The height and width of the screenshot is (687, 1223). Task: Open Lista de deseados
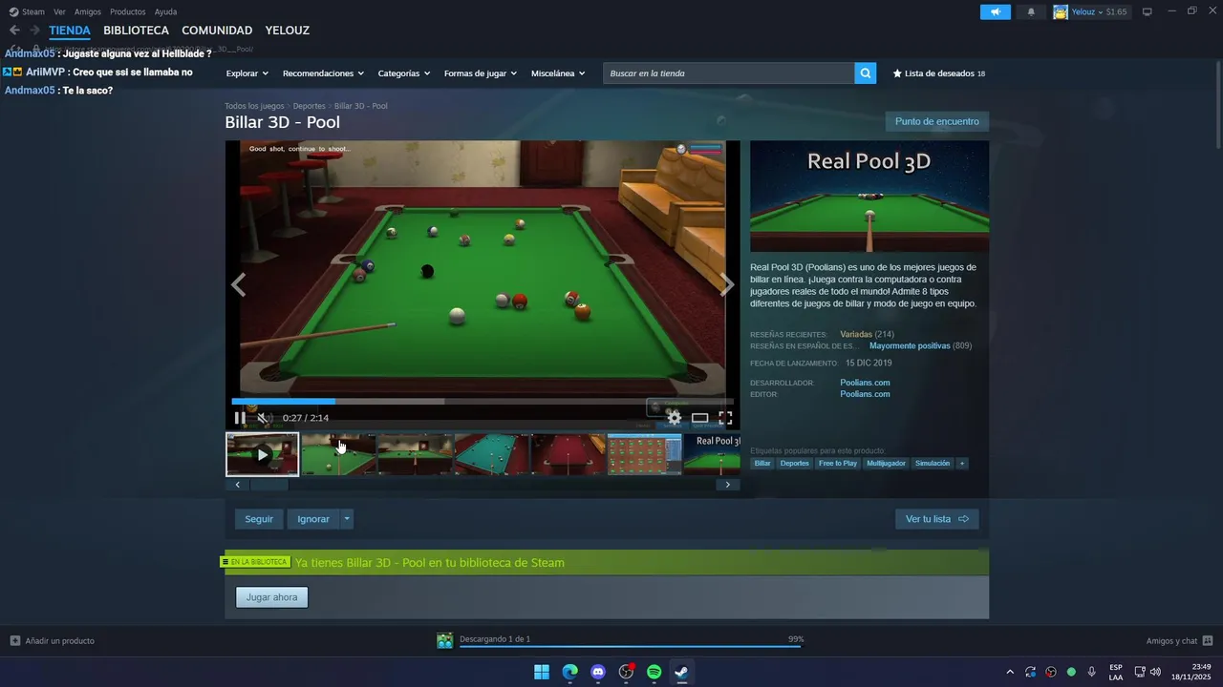coord(938,73)
